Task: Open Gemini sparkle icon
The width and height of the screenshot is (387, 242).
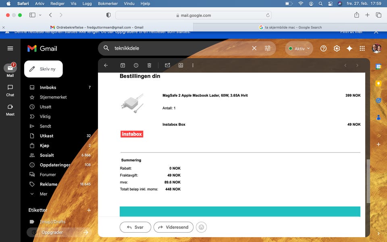Action: tap(350, 48)
